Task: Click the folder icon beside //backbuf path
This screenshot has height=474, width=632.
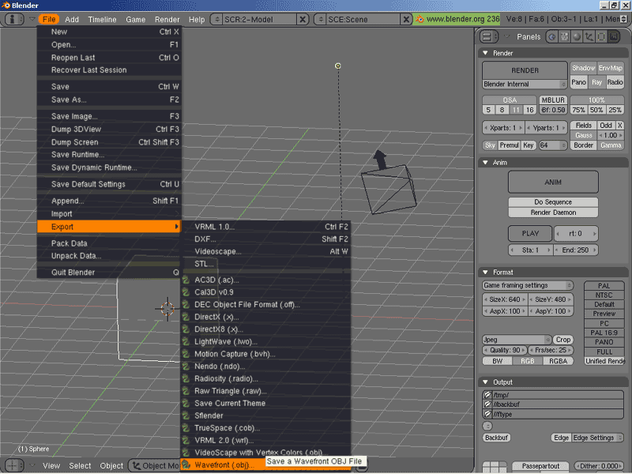Action: coord(487,404)
